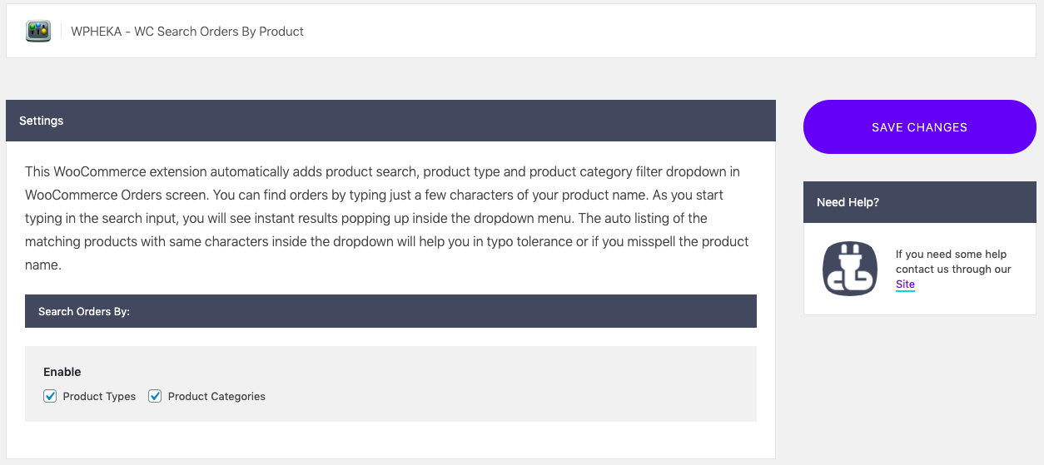Click the Enable label

click(62, 372)
